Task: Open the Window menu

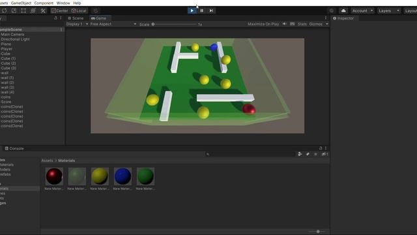Action: [x=63, y=3]
